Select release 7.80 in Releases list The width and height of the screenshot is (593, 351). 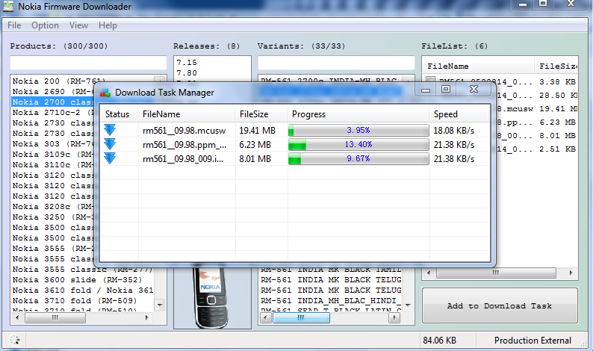click(x=187, y=73)
